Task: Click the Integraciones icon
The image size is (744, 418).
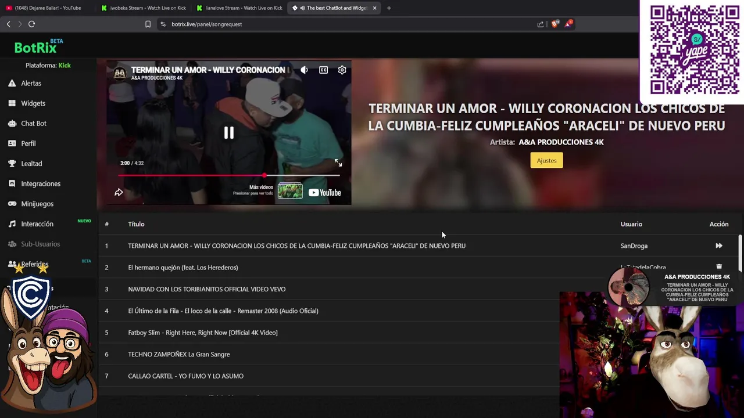Action: (x=12, y=183)
